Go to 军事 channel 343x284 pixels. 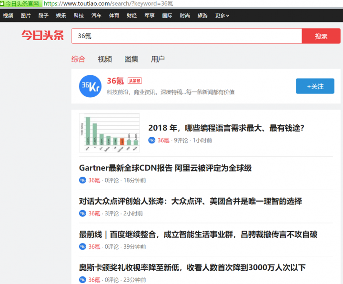coord(150,16)
